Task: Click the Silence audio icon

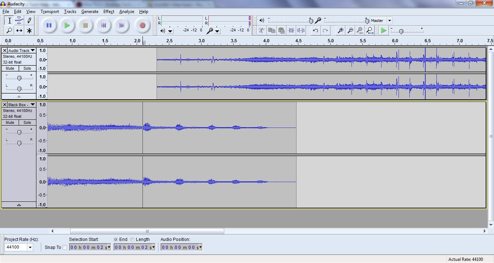Action: [301, 31]
